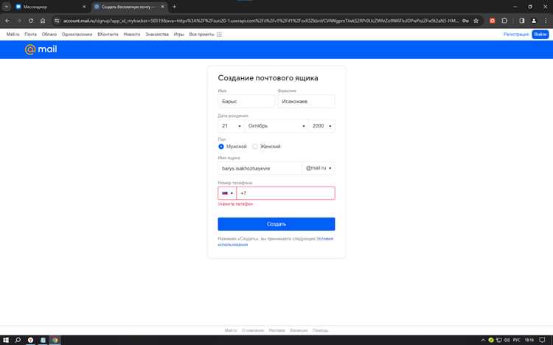This screenshot has height=345, width=553.
Task: Open the birth day dropdown showing 21
Action: point(231,126)
